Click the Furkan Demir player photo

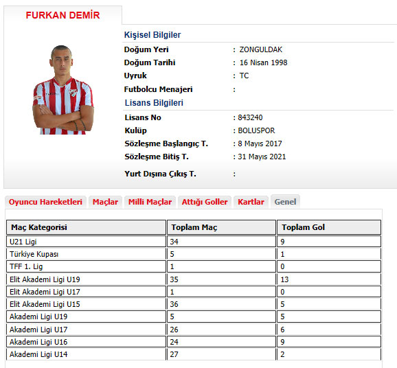tap(63, 90)
